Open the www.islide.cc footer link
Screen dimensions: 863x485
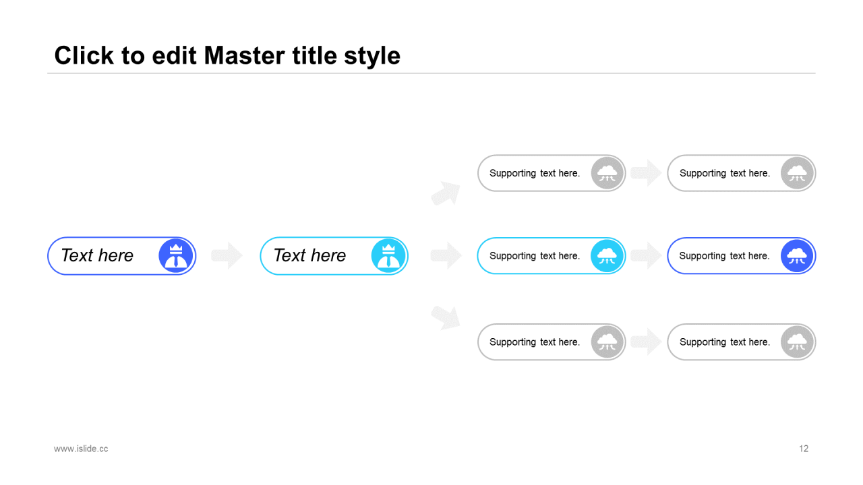81,449
